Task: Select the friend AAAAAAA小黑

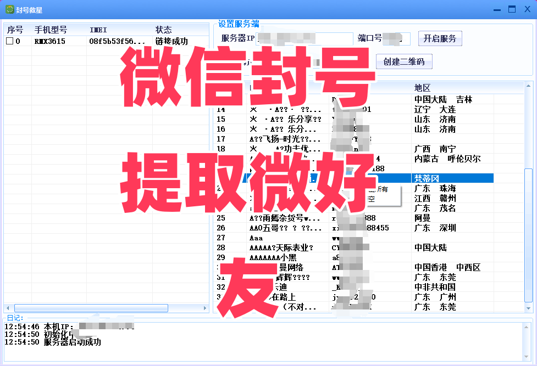Action: 273,257
